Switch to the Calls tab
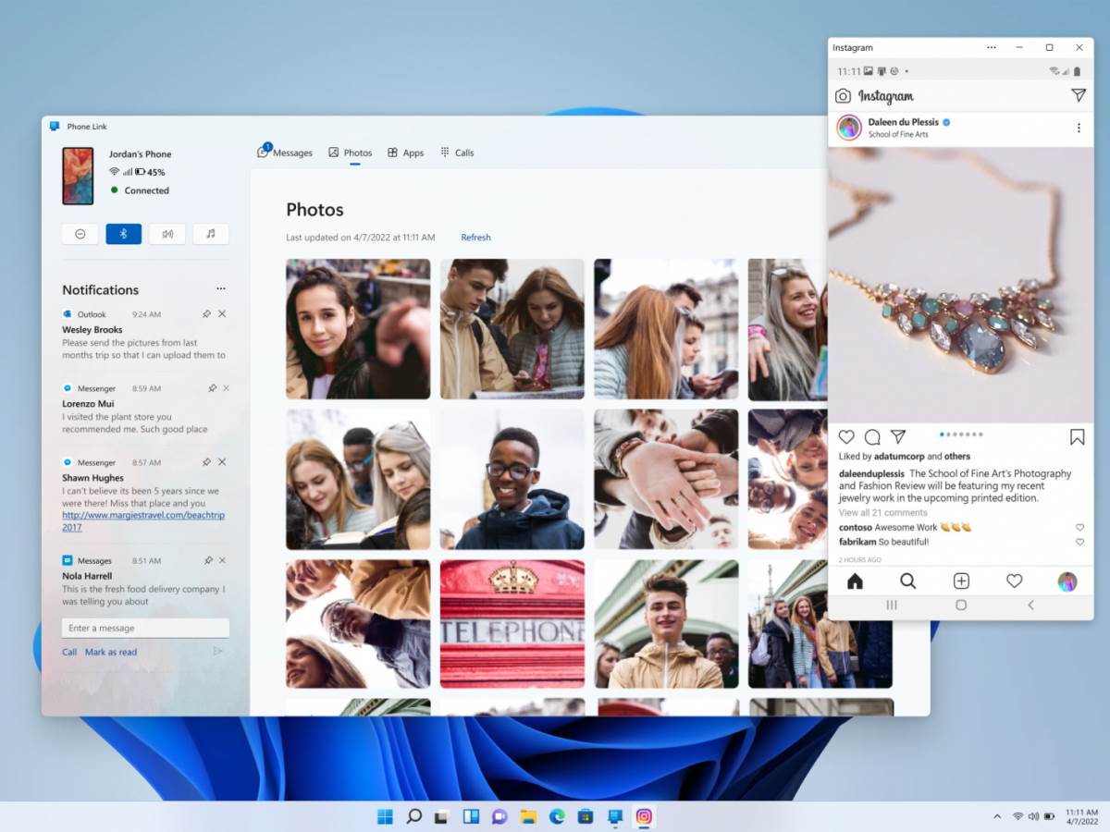The height and width of the screenshot is (832, 1110). [457, 153]
